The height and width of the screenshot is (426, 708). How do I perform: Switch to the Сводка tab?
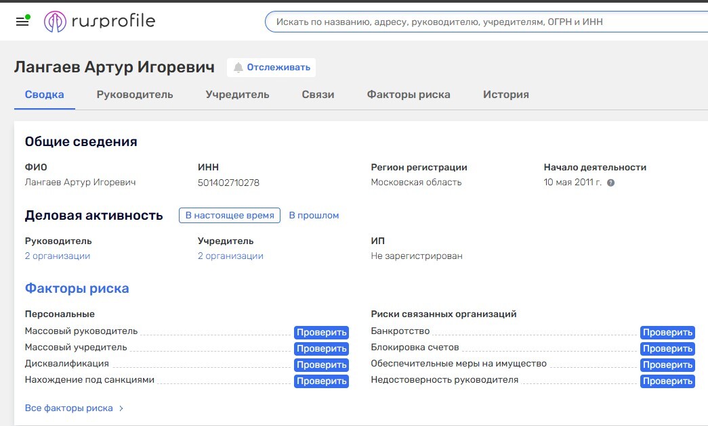pyautogui.click(x=44, y=95)
